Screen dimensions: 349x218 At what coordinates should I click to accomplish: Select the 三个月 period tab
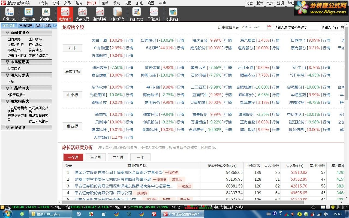pos(96,157)
